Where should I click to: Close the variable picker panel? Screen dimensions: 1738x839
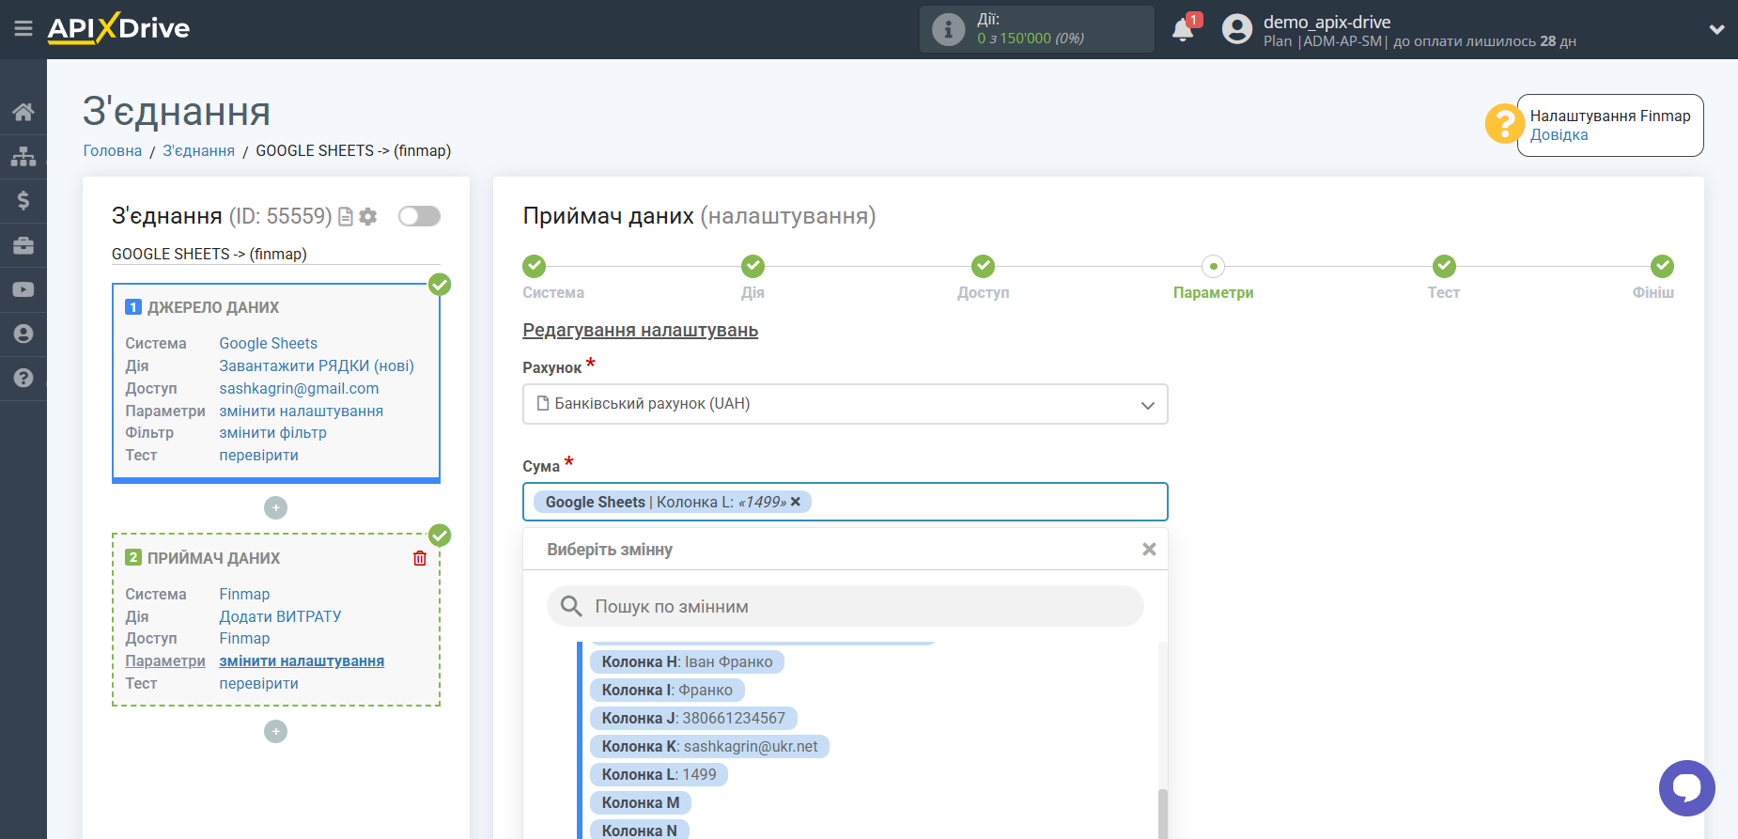(x=1148, y=550)
